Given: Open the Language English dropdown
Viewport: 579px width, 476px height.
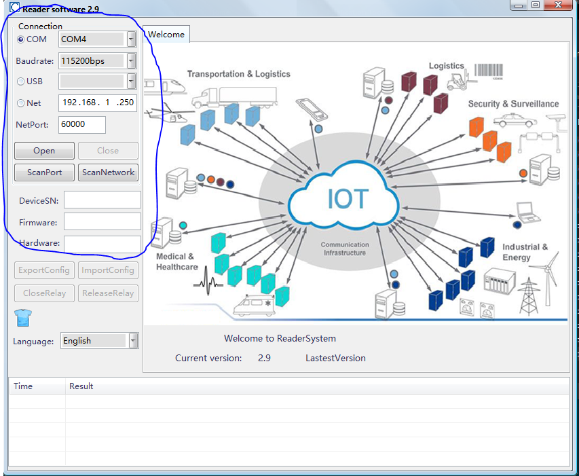Looking at the screenshot, I should tap(133, 341).
